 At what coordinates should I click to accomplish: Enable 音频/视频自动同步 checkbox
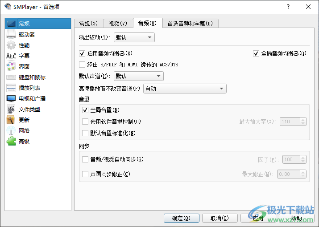[x=85, y=159]
